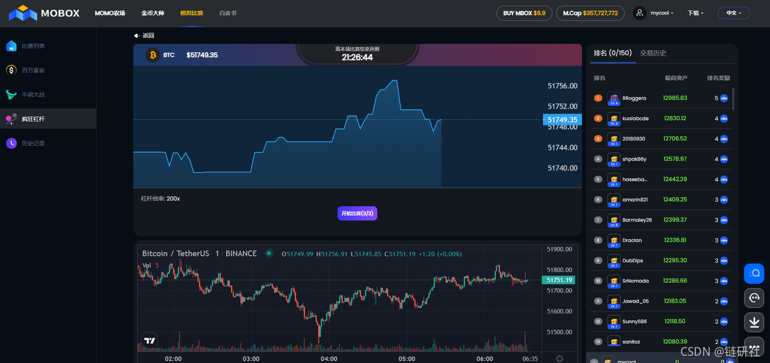Click the amarin821 player name
The image size is (770, 363).
[636, 199]
